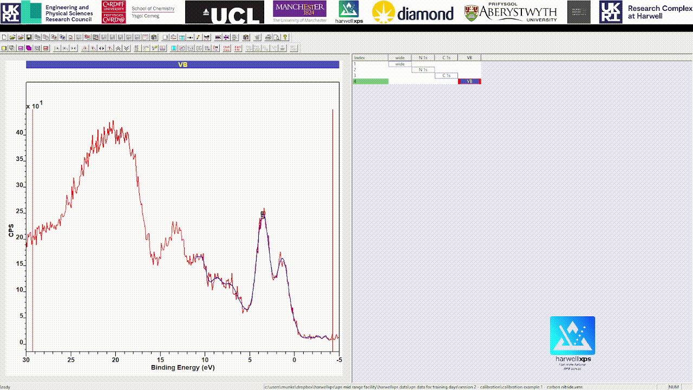Click the green index 4 row cell

click(x=370, y=81)
